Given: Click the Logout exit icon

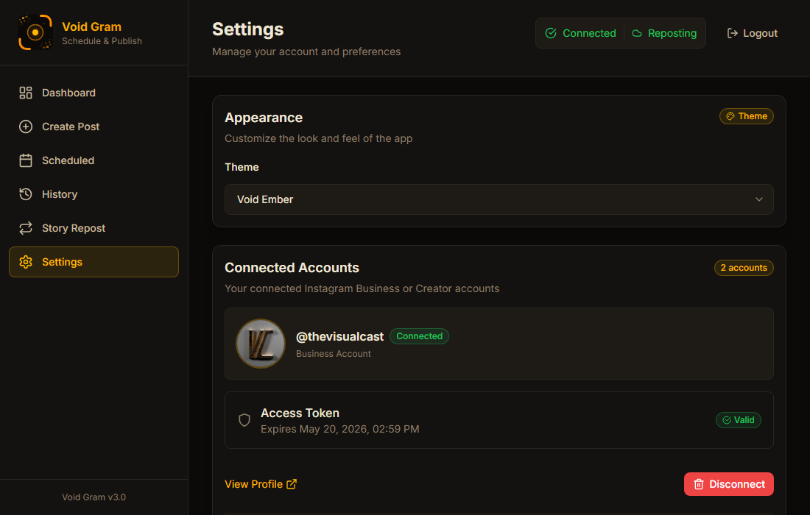Looking at the screenshot, I should click(731, 32).
